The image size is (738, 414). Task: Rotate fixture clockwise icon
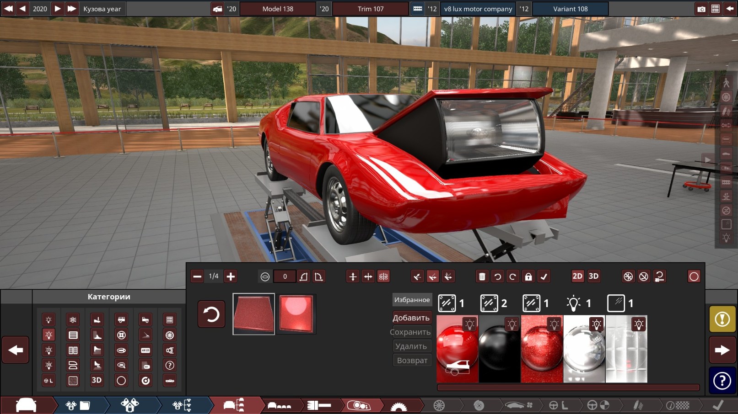point(319,276)
